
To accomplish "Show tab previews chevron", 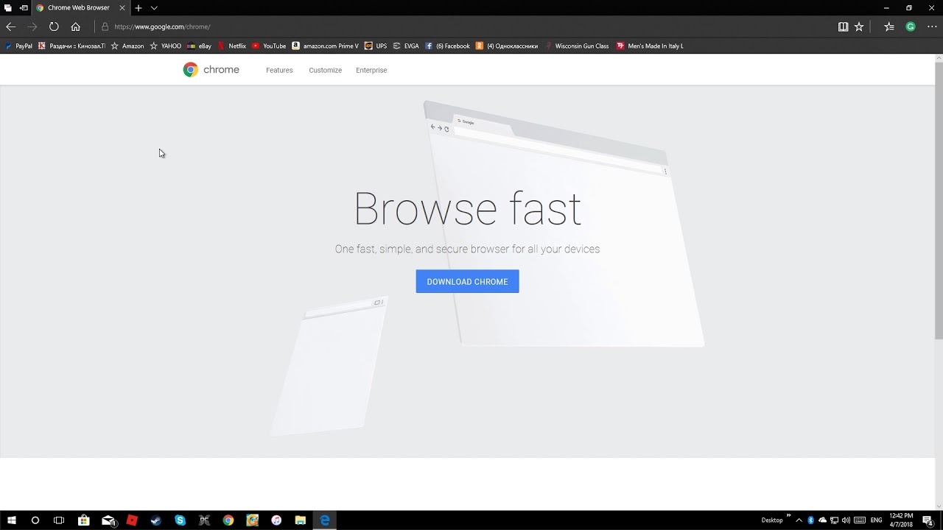I will tap(154, 7).
